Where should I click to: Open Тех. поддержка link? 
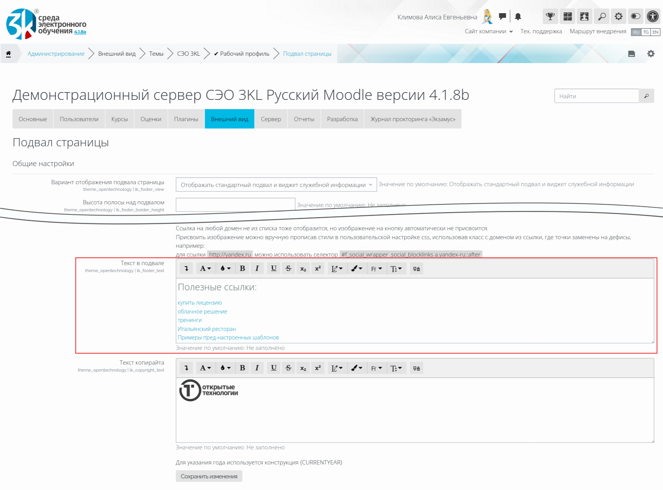point(541,31)
